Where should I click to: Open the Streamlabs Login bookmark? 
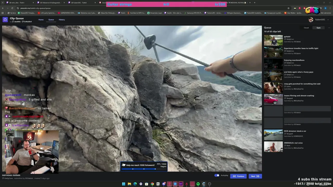coord(155,13)
